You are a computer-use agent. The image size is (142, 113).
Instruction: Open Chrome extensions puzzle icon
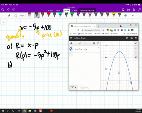tap(129, 30)
